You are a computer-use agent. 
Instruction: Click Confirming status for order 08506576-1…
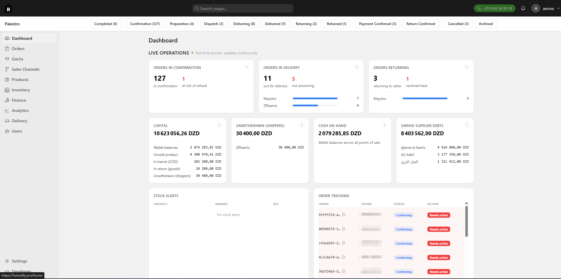[x=404, y=229]
